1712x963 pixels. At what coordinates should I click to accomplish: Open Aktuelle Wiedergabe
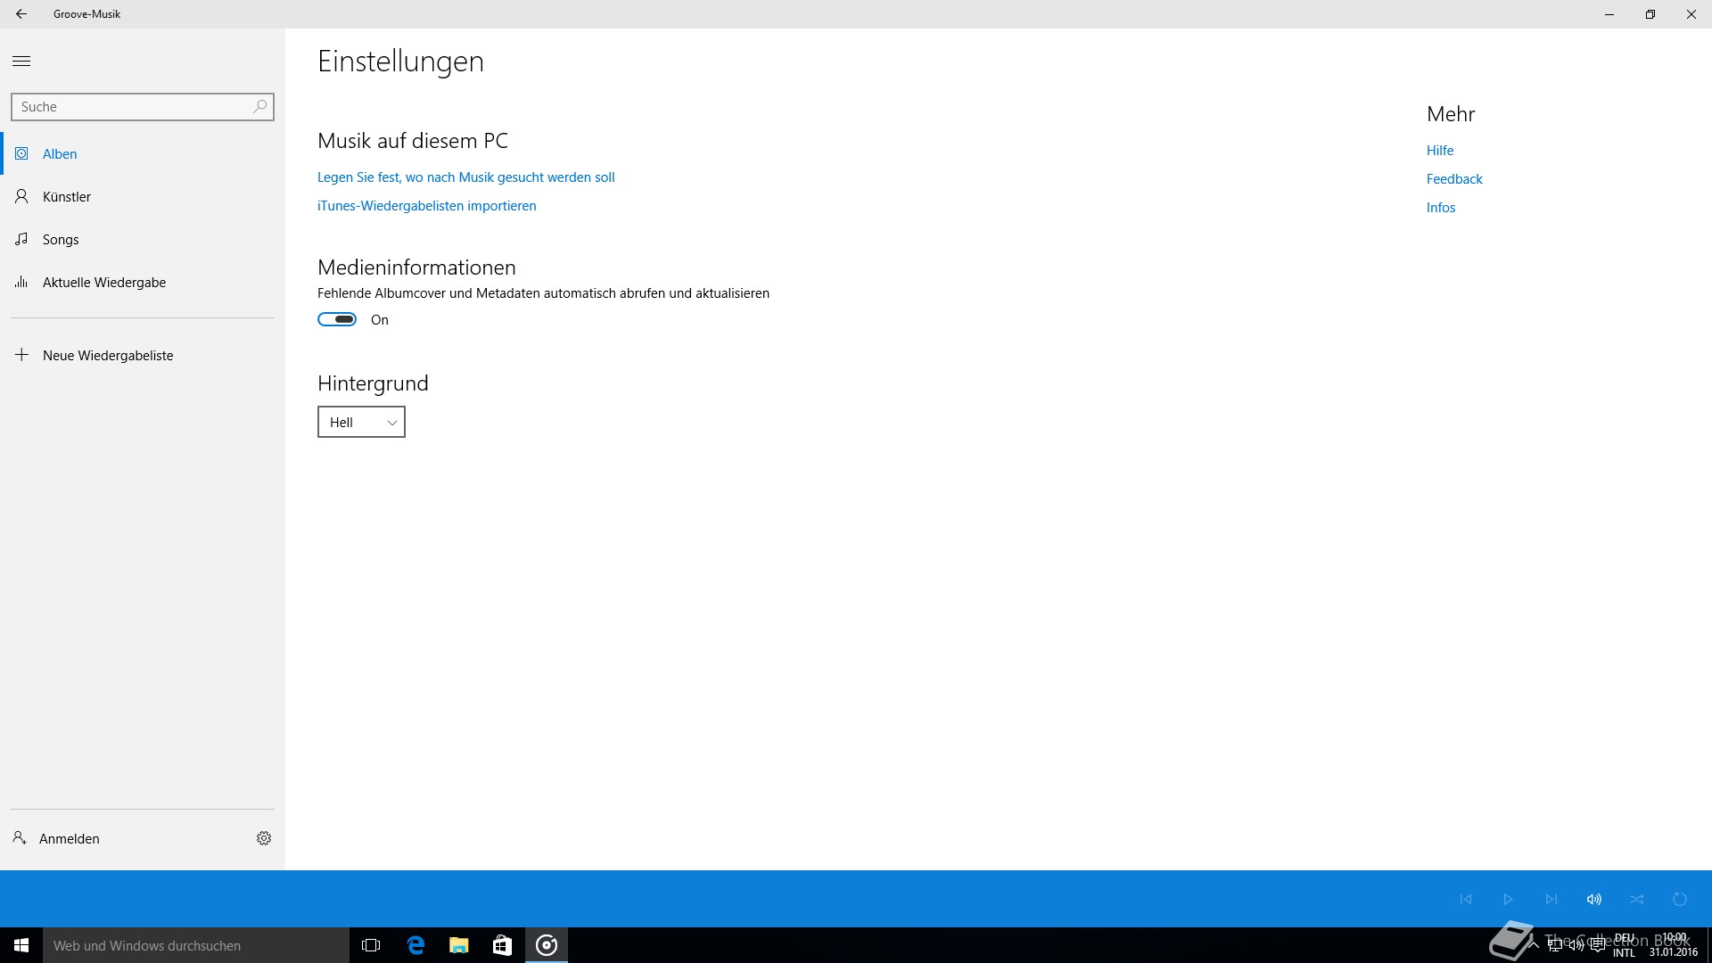[143, 282]
